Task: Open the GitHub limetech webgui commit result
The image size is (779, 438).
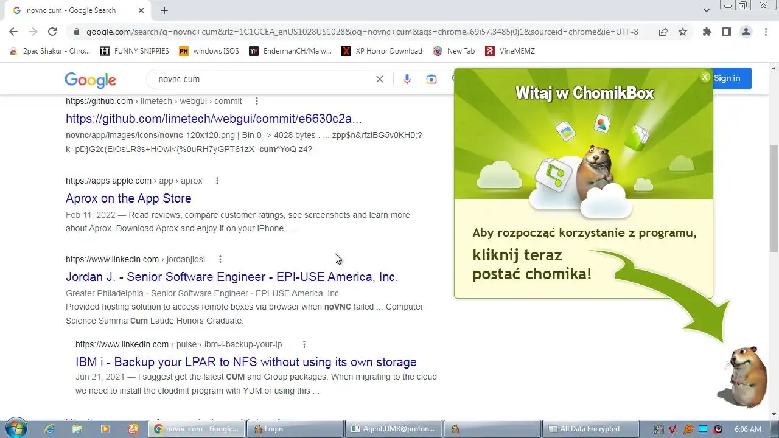Action: (214, 119)
